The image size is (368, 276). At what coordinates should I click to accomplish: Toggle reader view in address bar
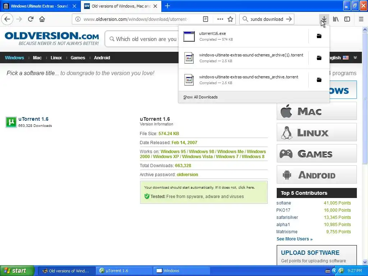point(205,19)
